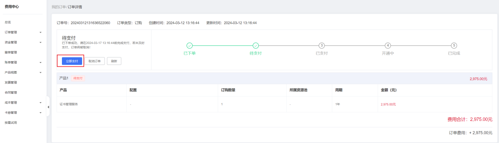Click the step 5 已完成 circle
This screenshot has height=143, width=499.
454,45
